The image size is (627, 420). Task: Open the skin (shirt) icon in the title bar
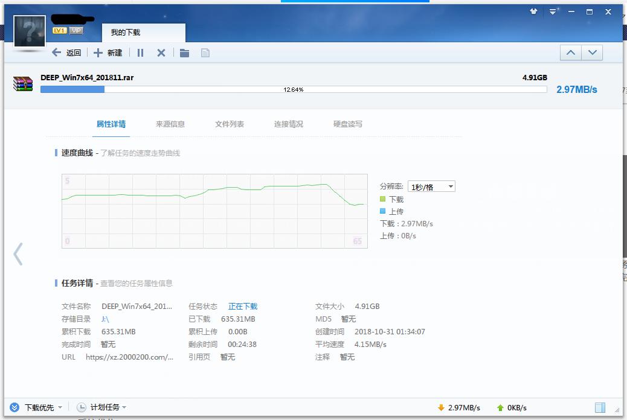(x=533, y=11)
